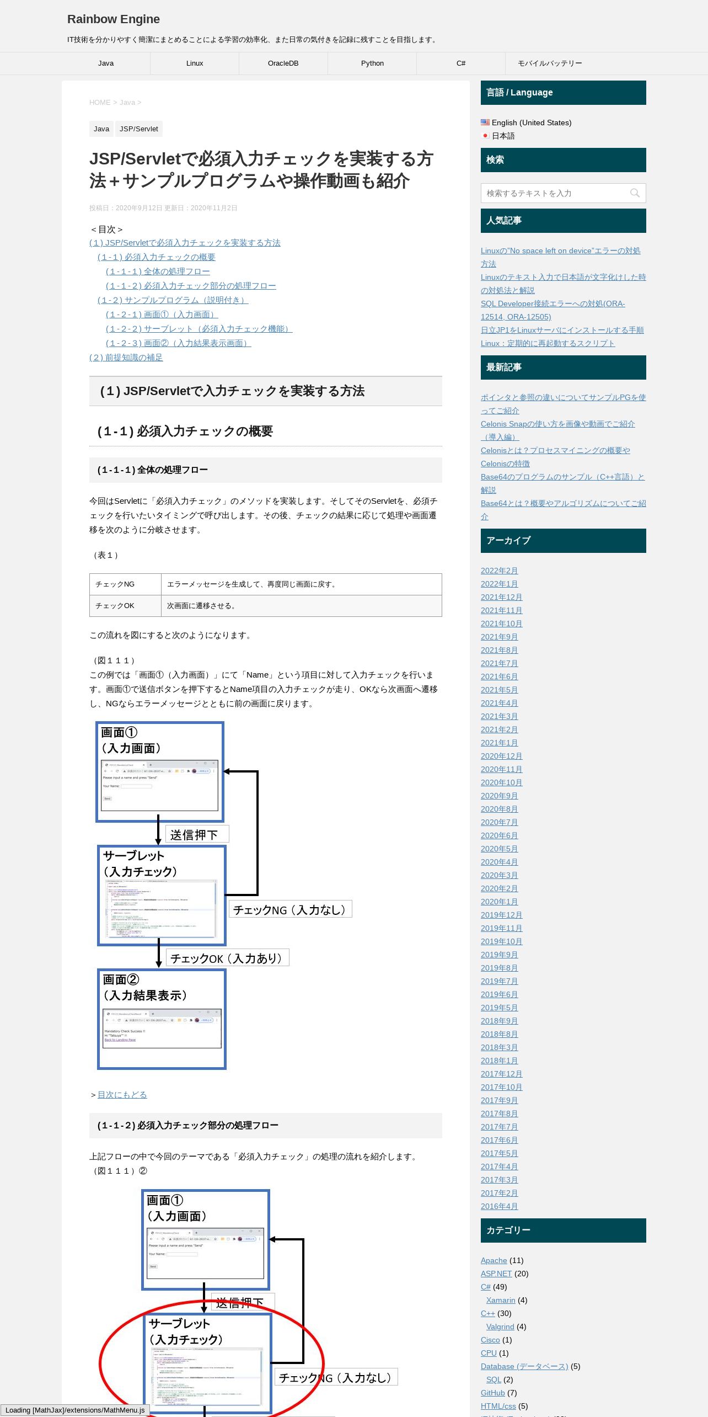This screenshot has width=708, height=1417.
Task: Switch language to English (United States)
Action: click(532, 122)
